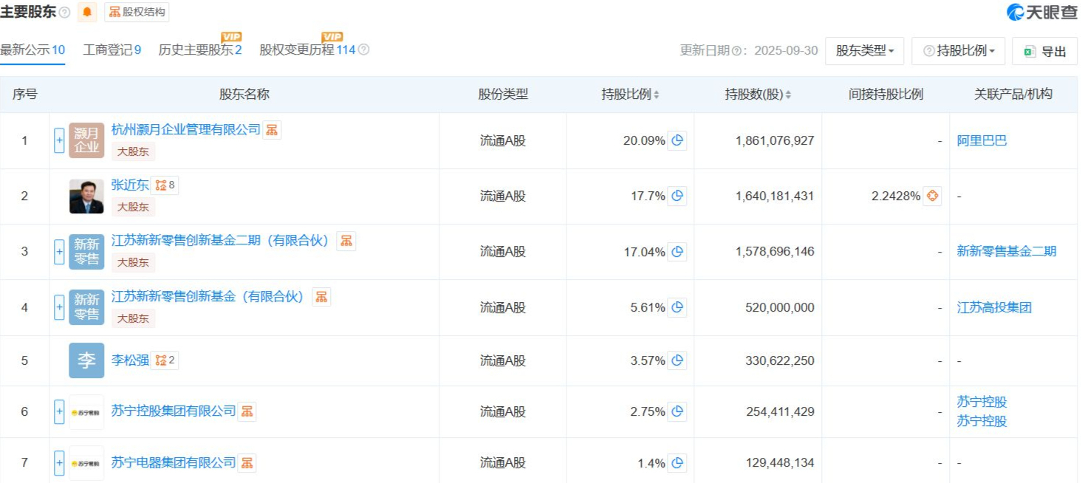The image size is (1085, 483).
Task: Open 张近东 related companies icon with 8
Action: [165, 185]
